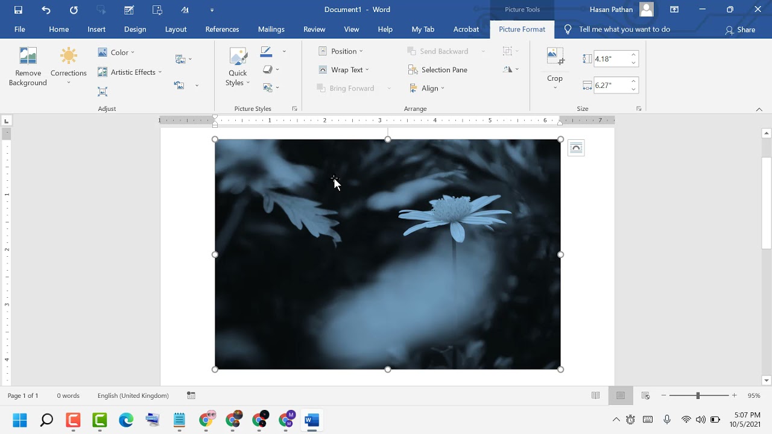Open the Wrap Text dropdown
The width and height of the screenshot is (772, 434).
point(343,70)
